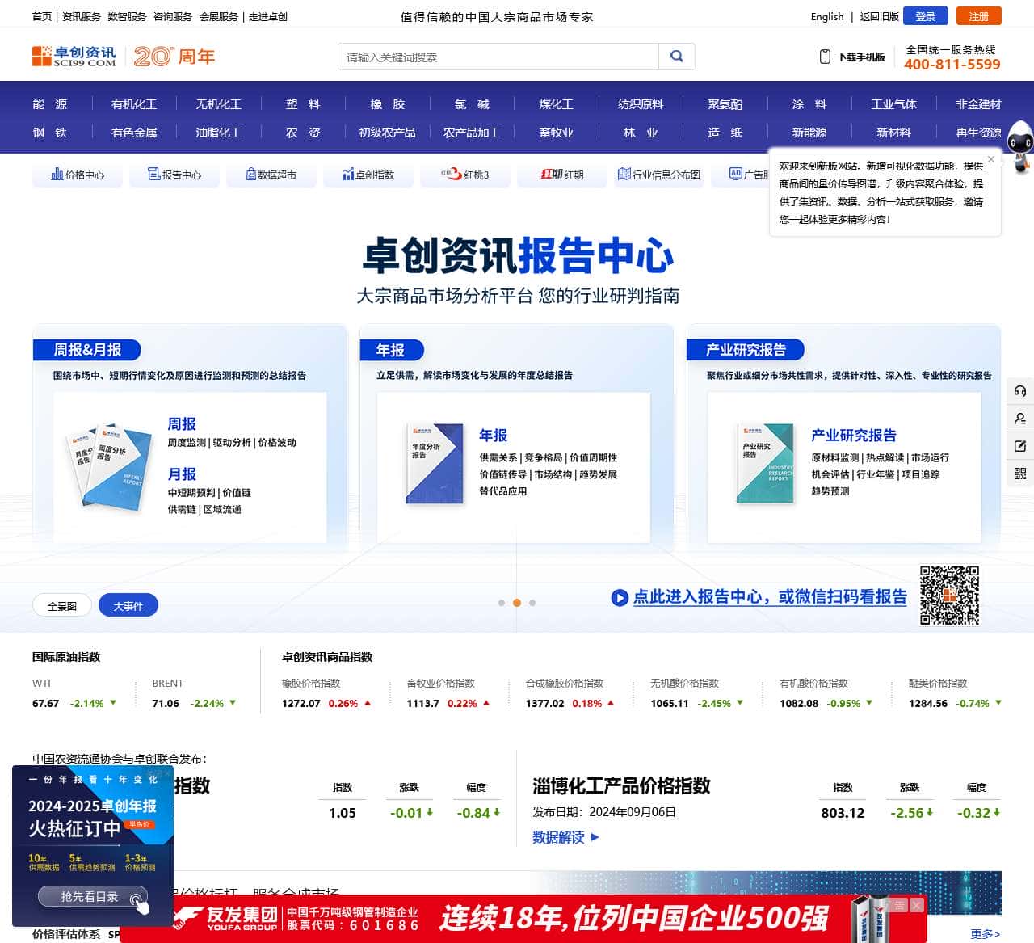Click the blue 登录 button
Screen dimensions: 1034x943
pyautogui.click(x=926, y=16)
